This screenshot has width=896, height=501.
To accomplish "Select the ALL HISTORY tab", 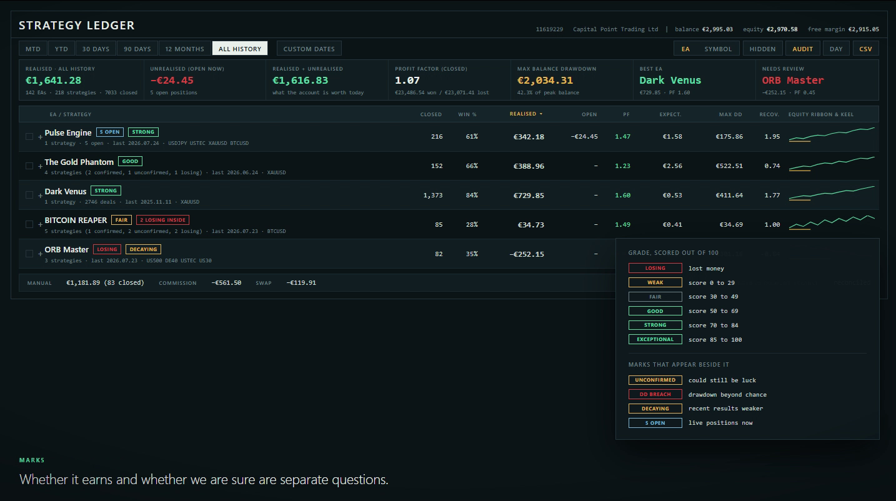I will [240, 49].
